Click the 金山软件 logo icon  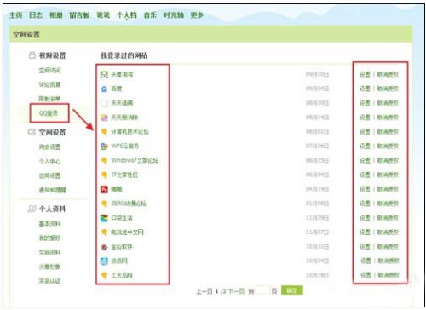click(104, 247)
